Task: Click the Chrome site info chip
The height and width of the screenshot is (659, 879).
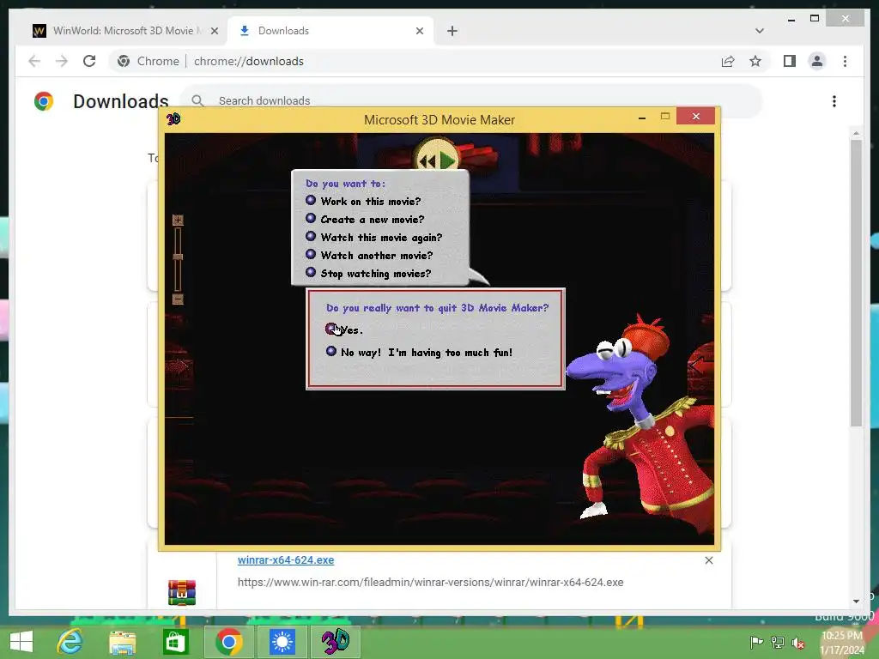Action: pyautogui.click(x=149, y=61)
